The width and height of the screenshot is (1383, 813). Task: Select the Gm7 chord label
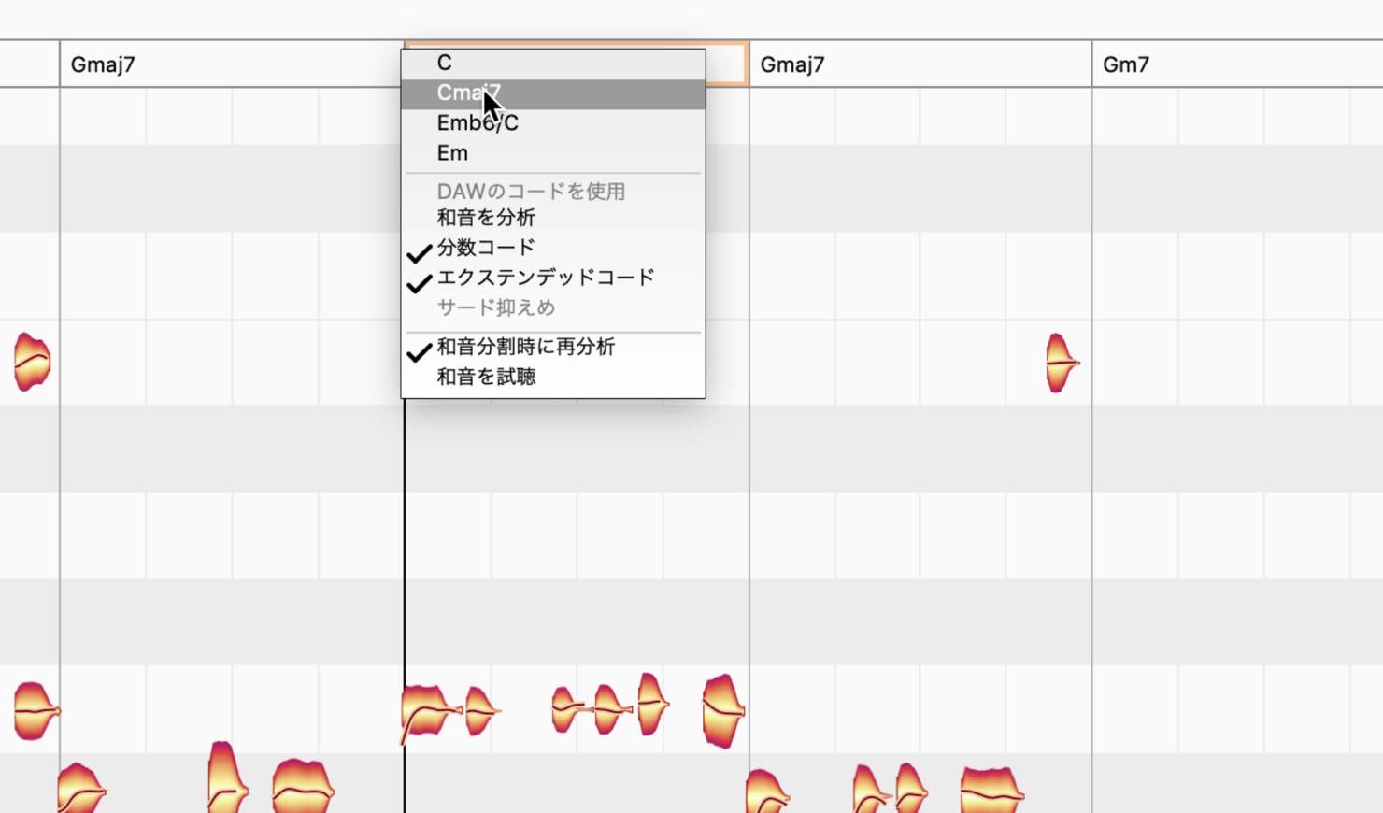(1126, 64)
